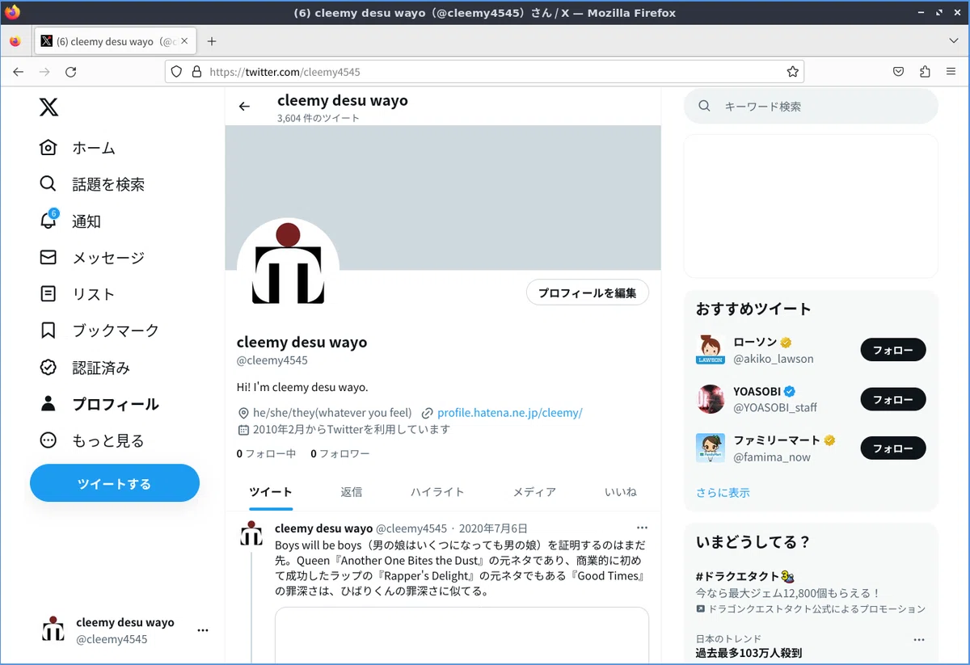
Task: Open Lists (リスト) in sidebar
Action: (x=78, y=294)
